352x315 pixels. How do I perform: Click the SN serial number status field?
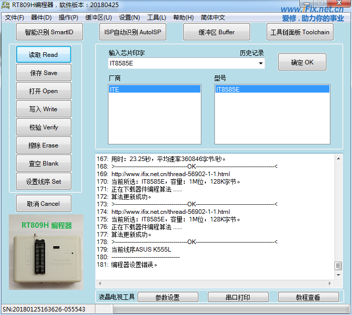(x=48, y=309)
